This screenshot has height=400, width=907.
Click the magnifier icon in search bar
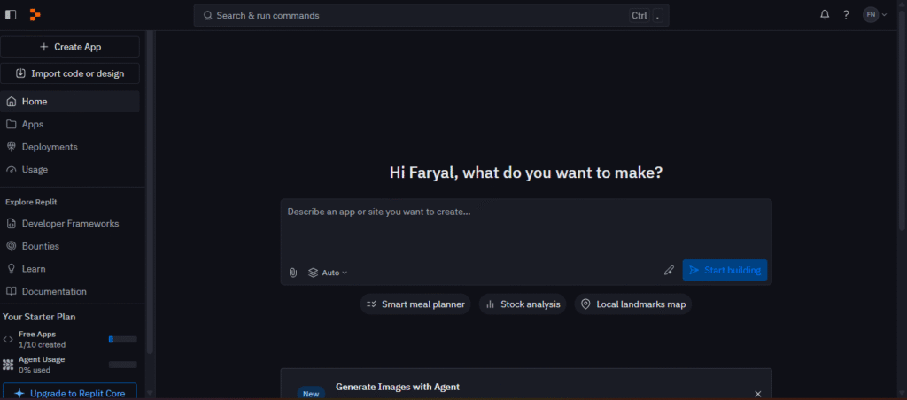point(207,16)
